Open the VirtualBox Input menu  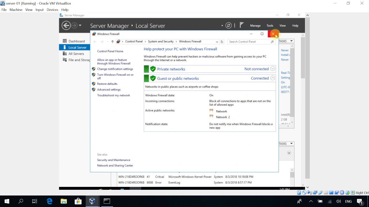pos(39,9)
